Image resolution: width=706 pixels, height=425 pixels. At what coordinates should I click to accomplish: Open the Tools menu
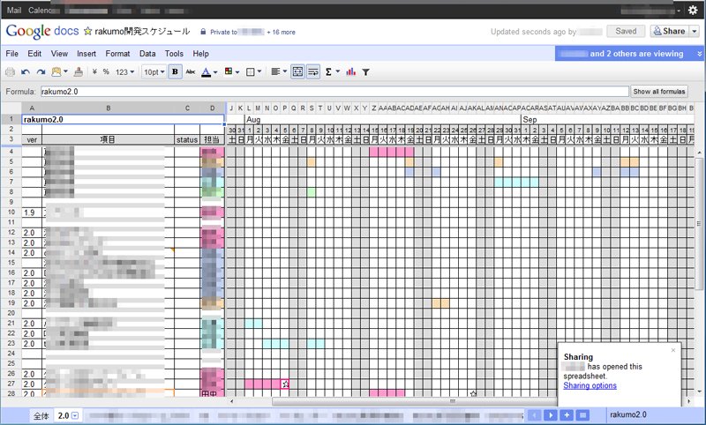[x=174, y=54]
